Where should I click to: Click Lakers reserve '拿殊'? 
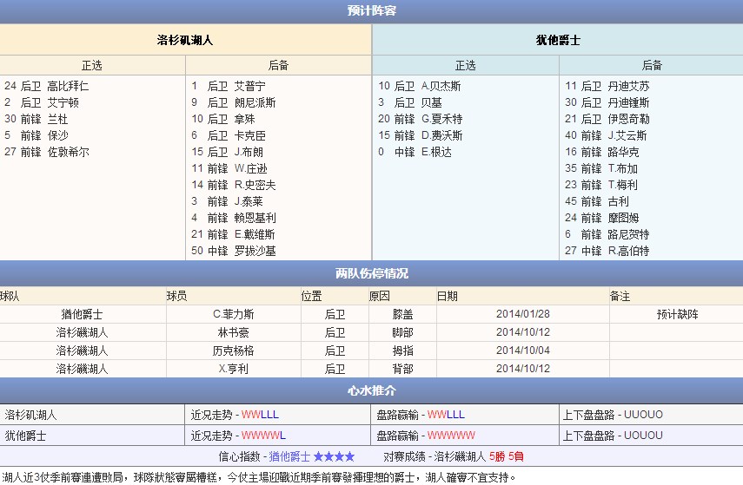click(x=244, y=119)
